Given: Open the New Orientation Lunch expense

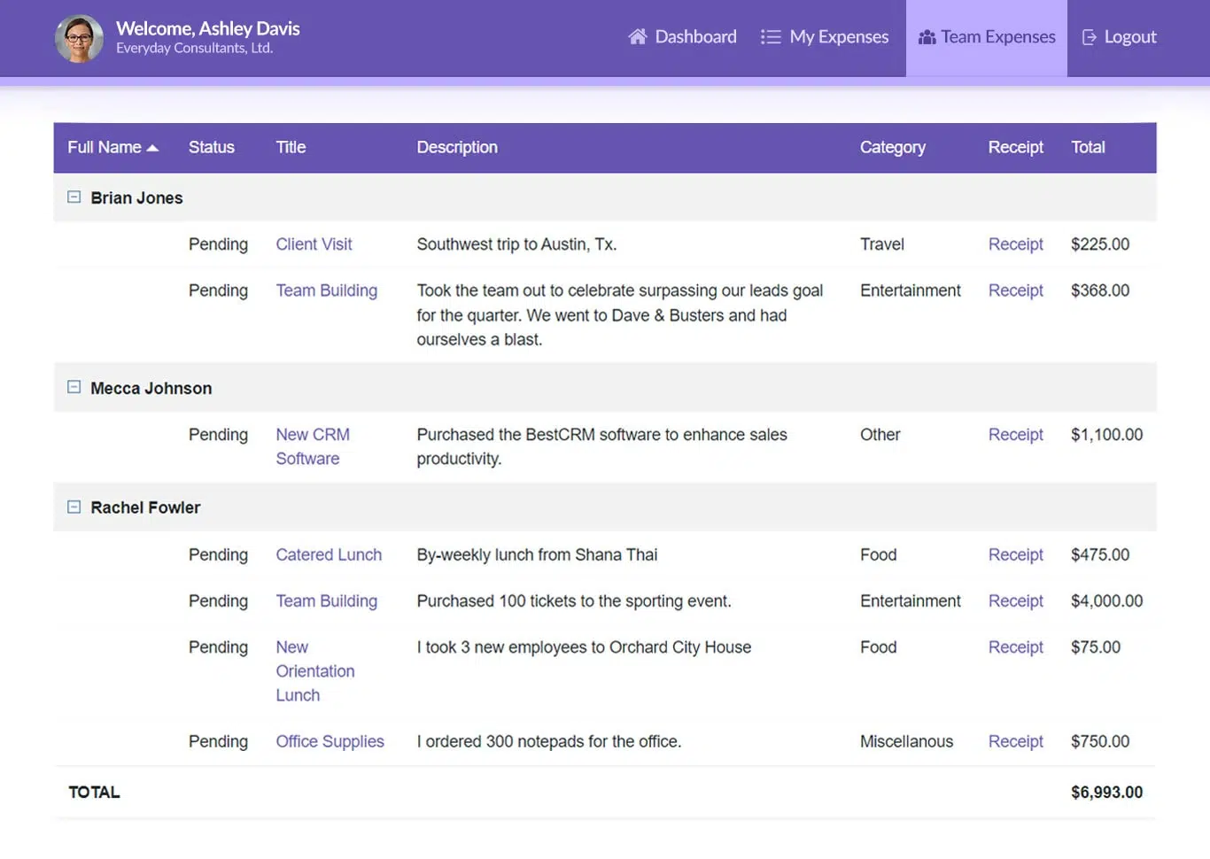Looking at the screenshot, I should 314,671.
